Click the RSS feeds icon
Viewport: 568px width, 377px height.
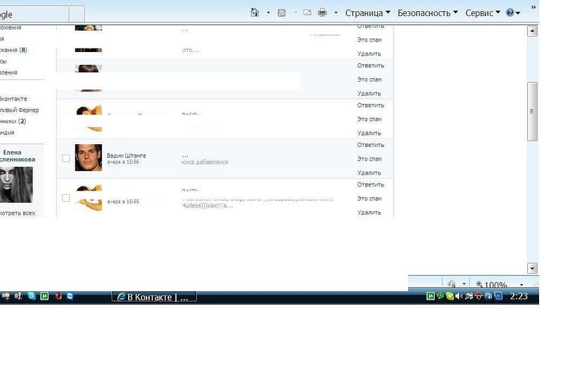(282, 13)
